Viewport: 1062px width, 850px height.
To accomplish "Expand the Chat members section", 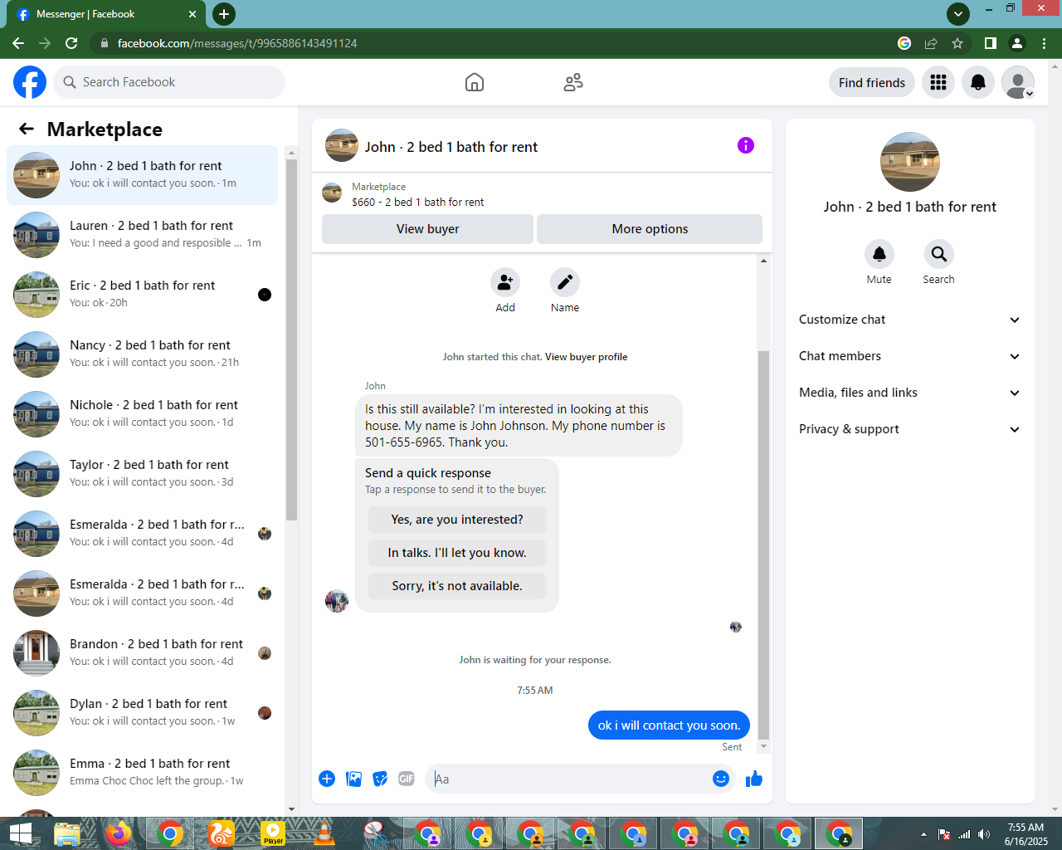I will (910, 356).
